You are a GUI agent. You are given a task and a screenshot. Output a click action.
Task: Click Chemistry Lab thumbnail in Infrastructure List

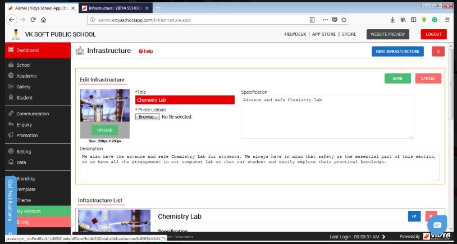coord(115,220)
